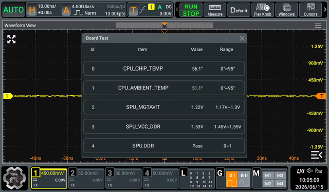Enable math channel M2
Screen dimensions: 329x192
pyautogui.click(x=268, y=184)
